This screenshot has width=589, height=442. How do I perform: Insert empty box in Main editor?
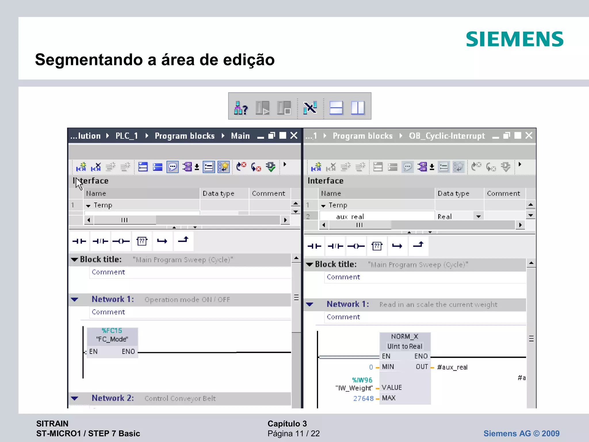coord(142,241)
